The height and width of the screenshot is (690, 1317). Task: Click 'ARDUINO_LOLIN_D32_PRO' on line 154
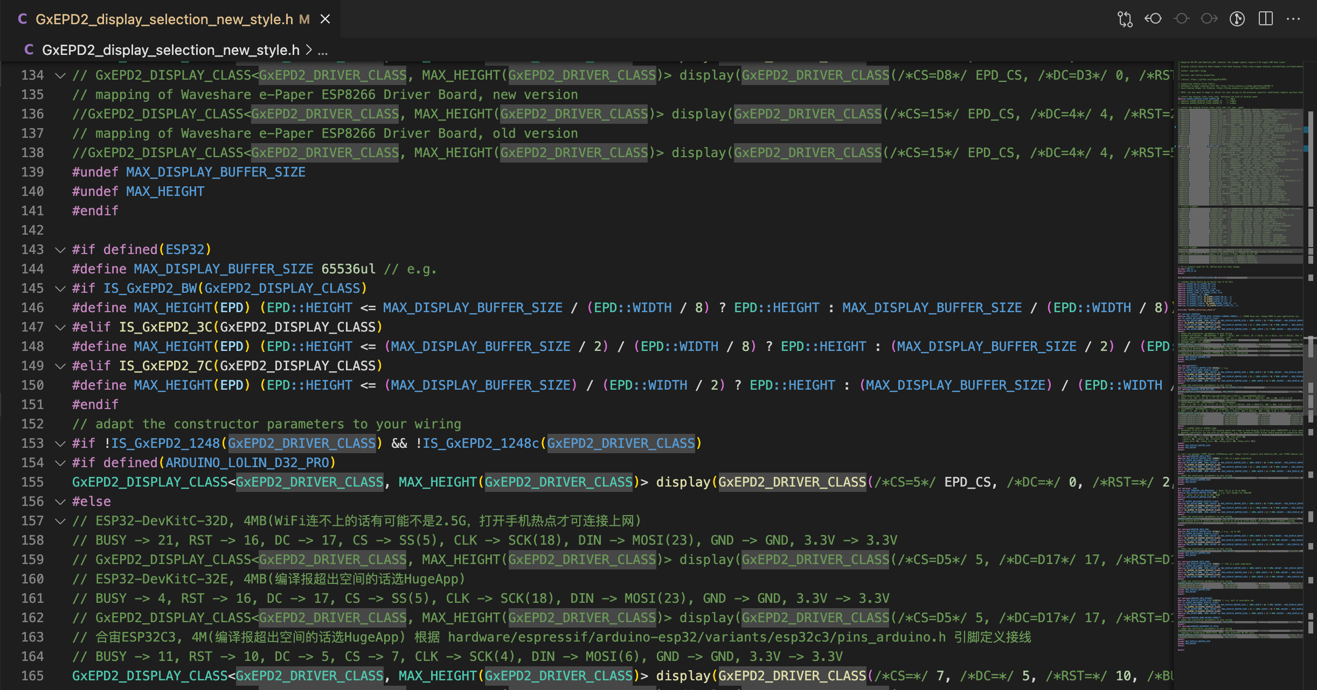coord(247,463)
